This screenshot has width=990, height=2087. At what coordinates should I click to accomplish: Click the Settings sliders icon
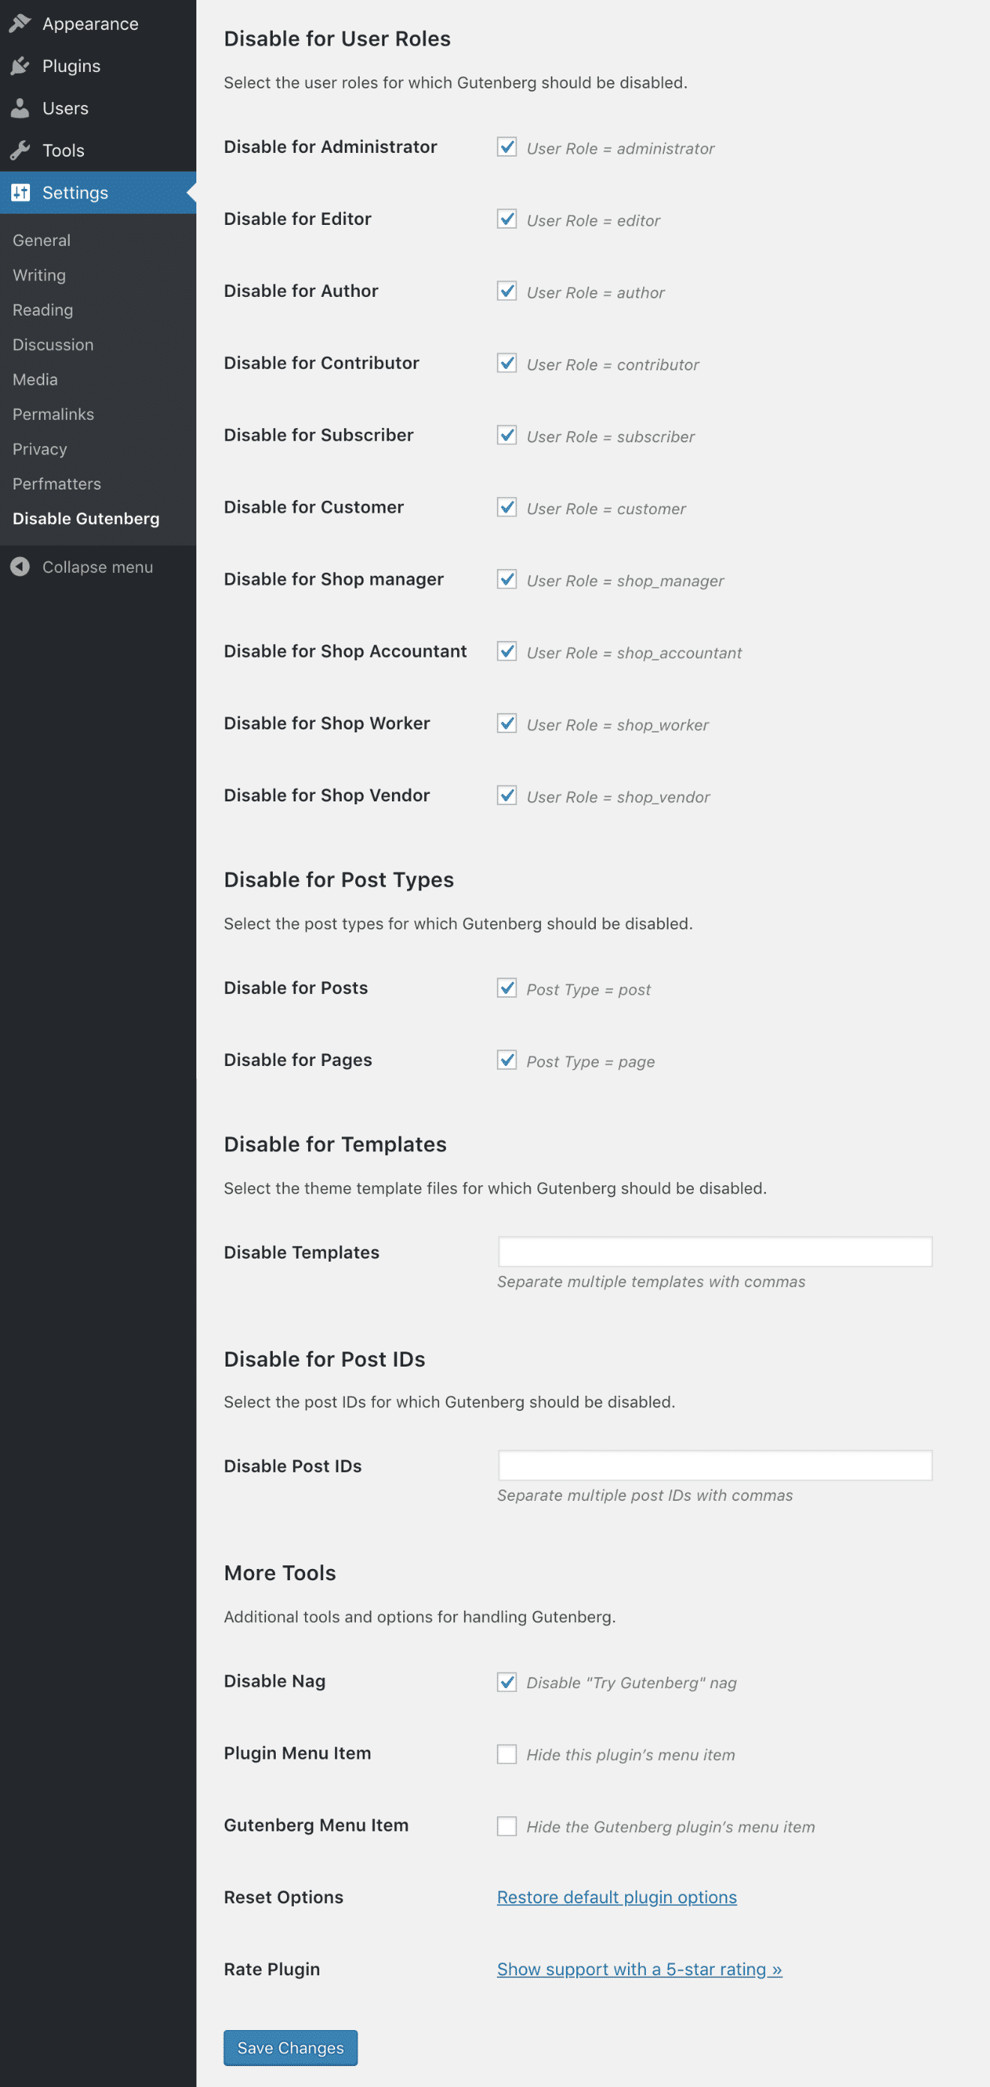point(20,192)
